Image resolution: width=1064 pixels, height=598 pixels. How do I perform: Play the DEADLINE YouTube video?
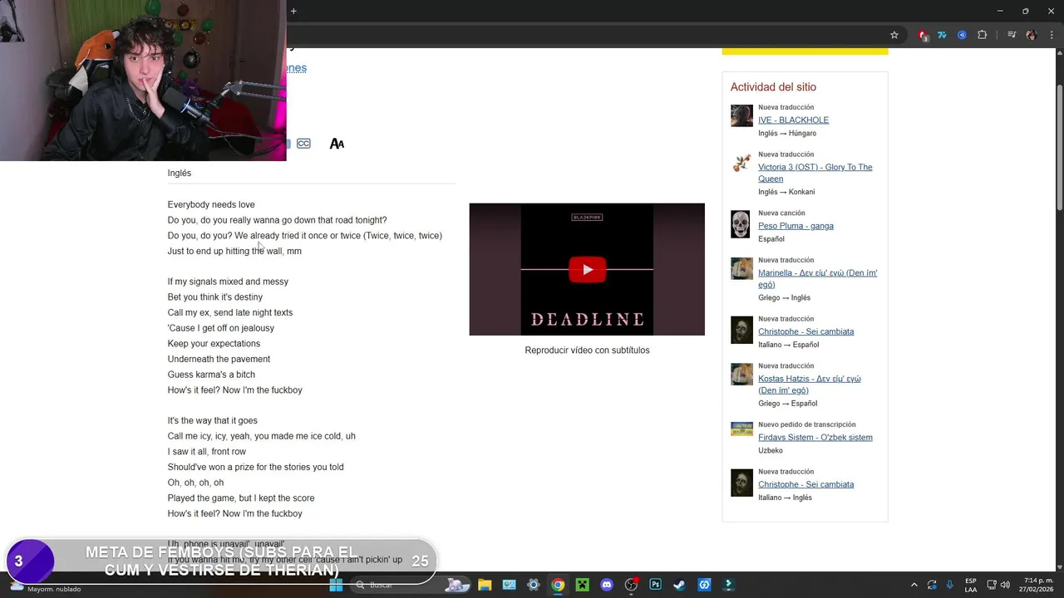[587, 269]
